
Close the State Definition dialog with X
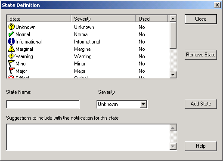pos(217,5)
